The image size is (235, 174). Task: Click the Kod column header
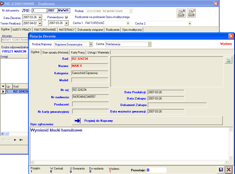pyautogui.click(x=20, y=86)
